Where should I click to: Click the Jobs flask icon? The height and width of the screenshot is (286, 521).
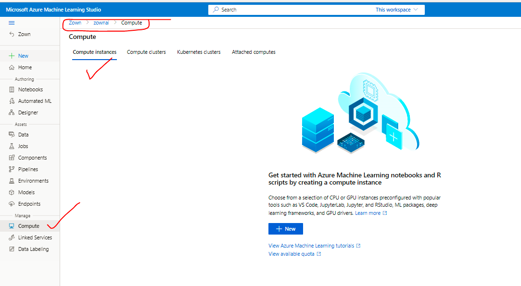tap(12, 146)
